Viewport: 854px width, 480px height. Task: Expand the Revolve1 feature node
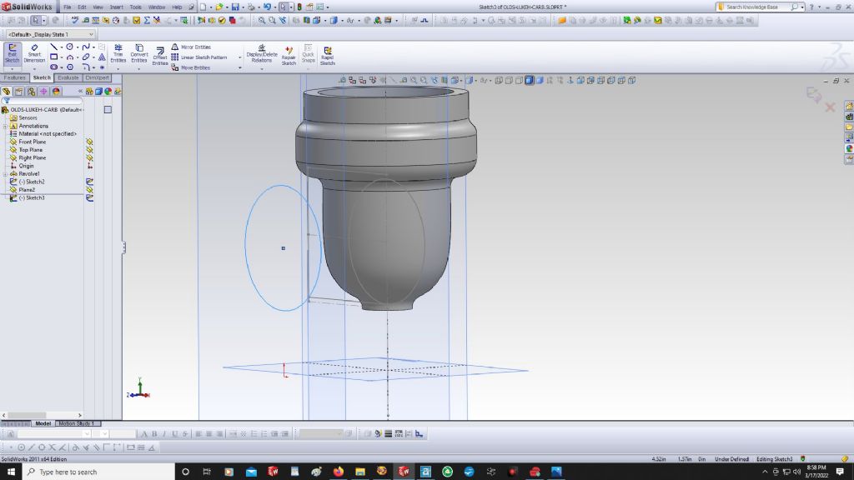(x=5, y=174)
